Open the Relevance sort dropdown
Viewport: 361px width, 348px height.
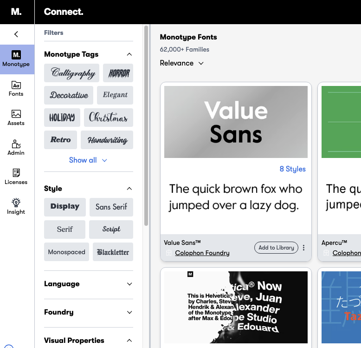pos(181,63)
